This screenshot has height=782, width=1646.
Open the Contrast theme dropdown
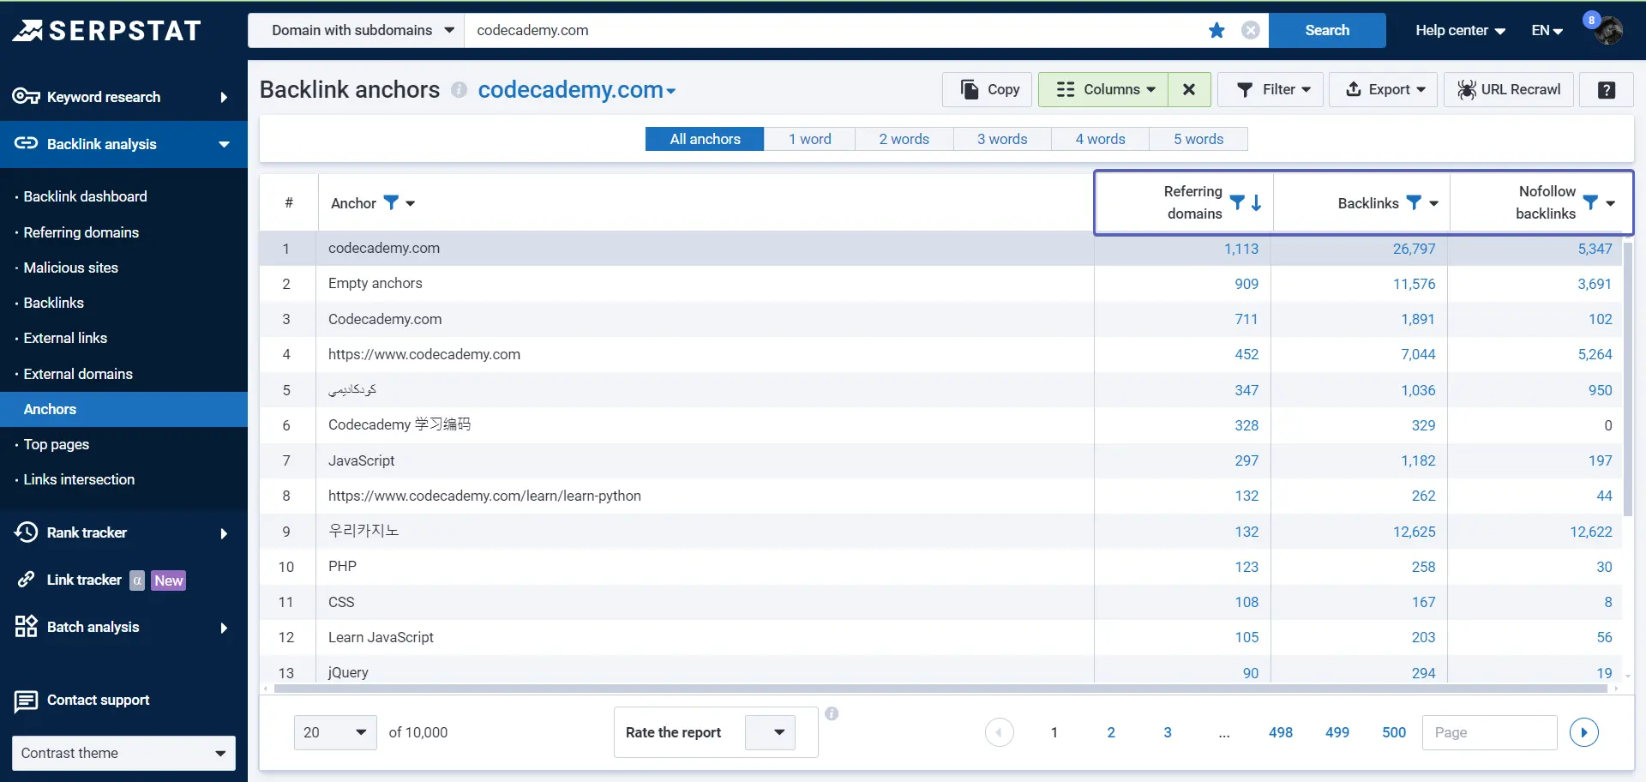click(123, 753)
